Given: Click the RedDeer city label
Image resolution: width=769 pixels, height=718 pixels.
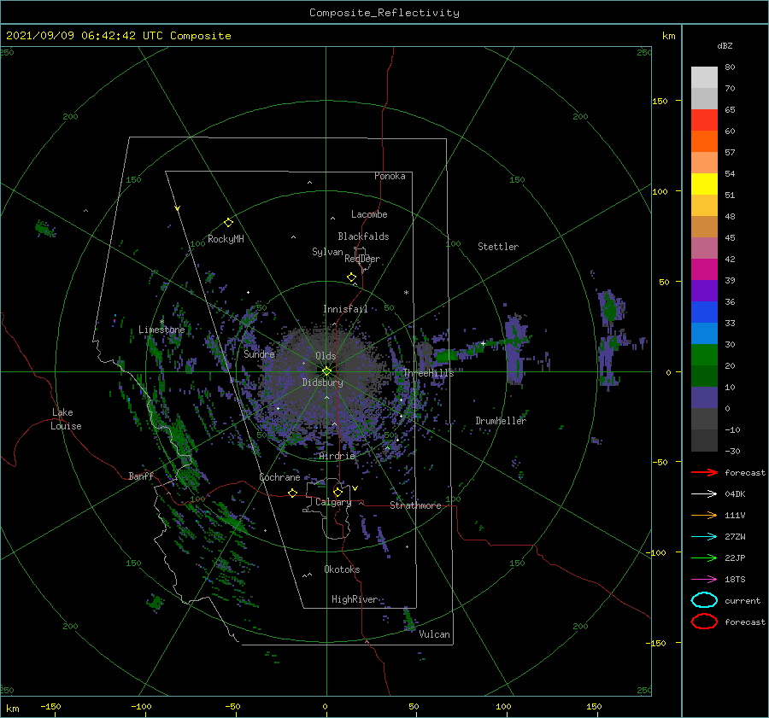Looking at the screenshot, I should click(x=362, y=259).
